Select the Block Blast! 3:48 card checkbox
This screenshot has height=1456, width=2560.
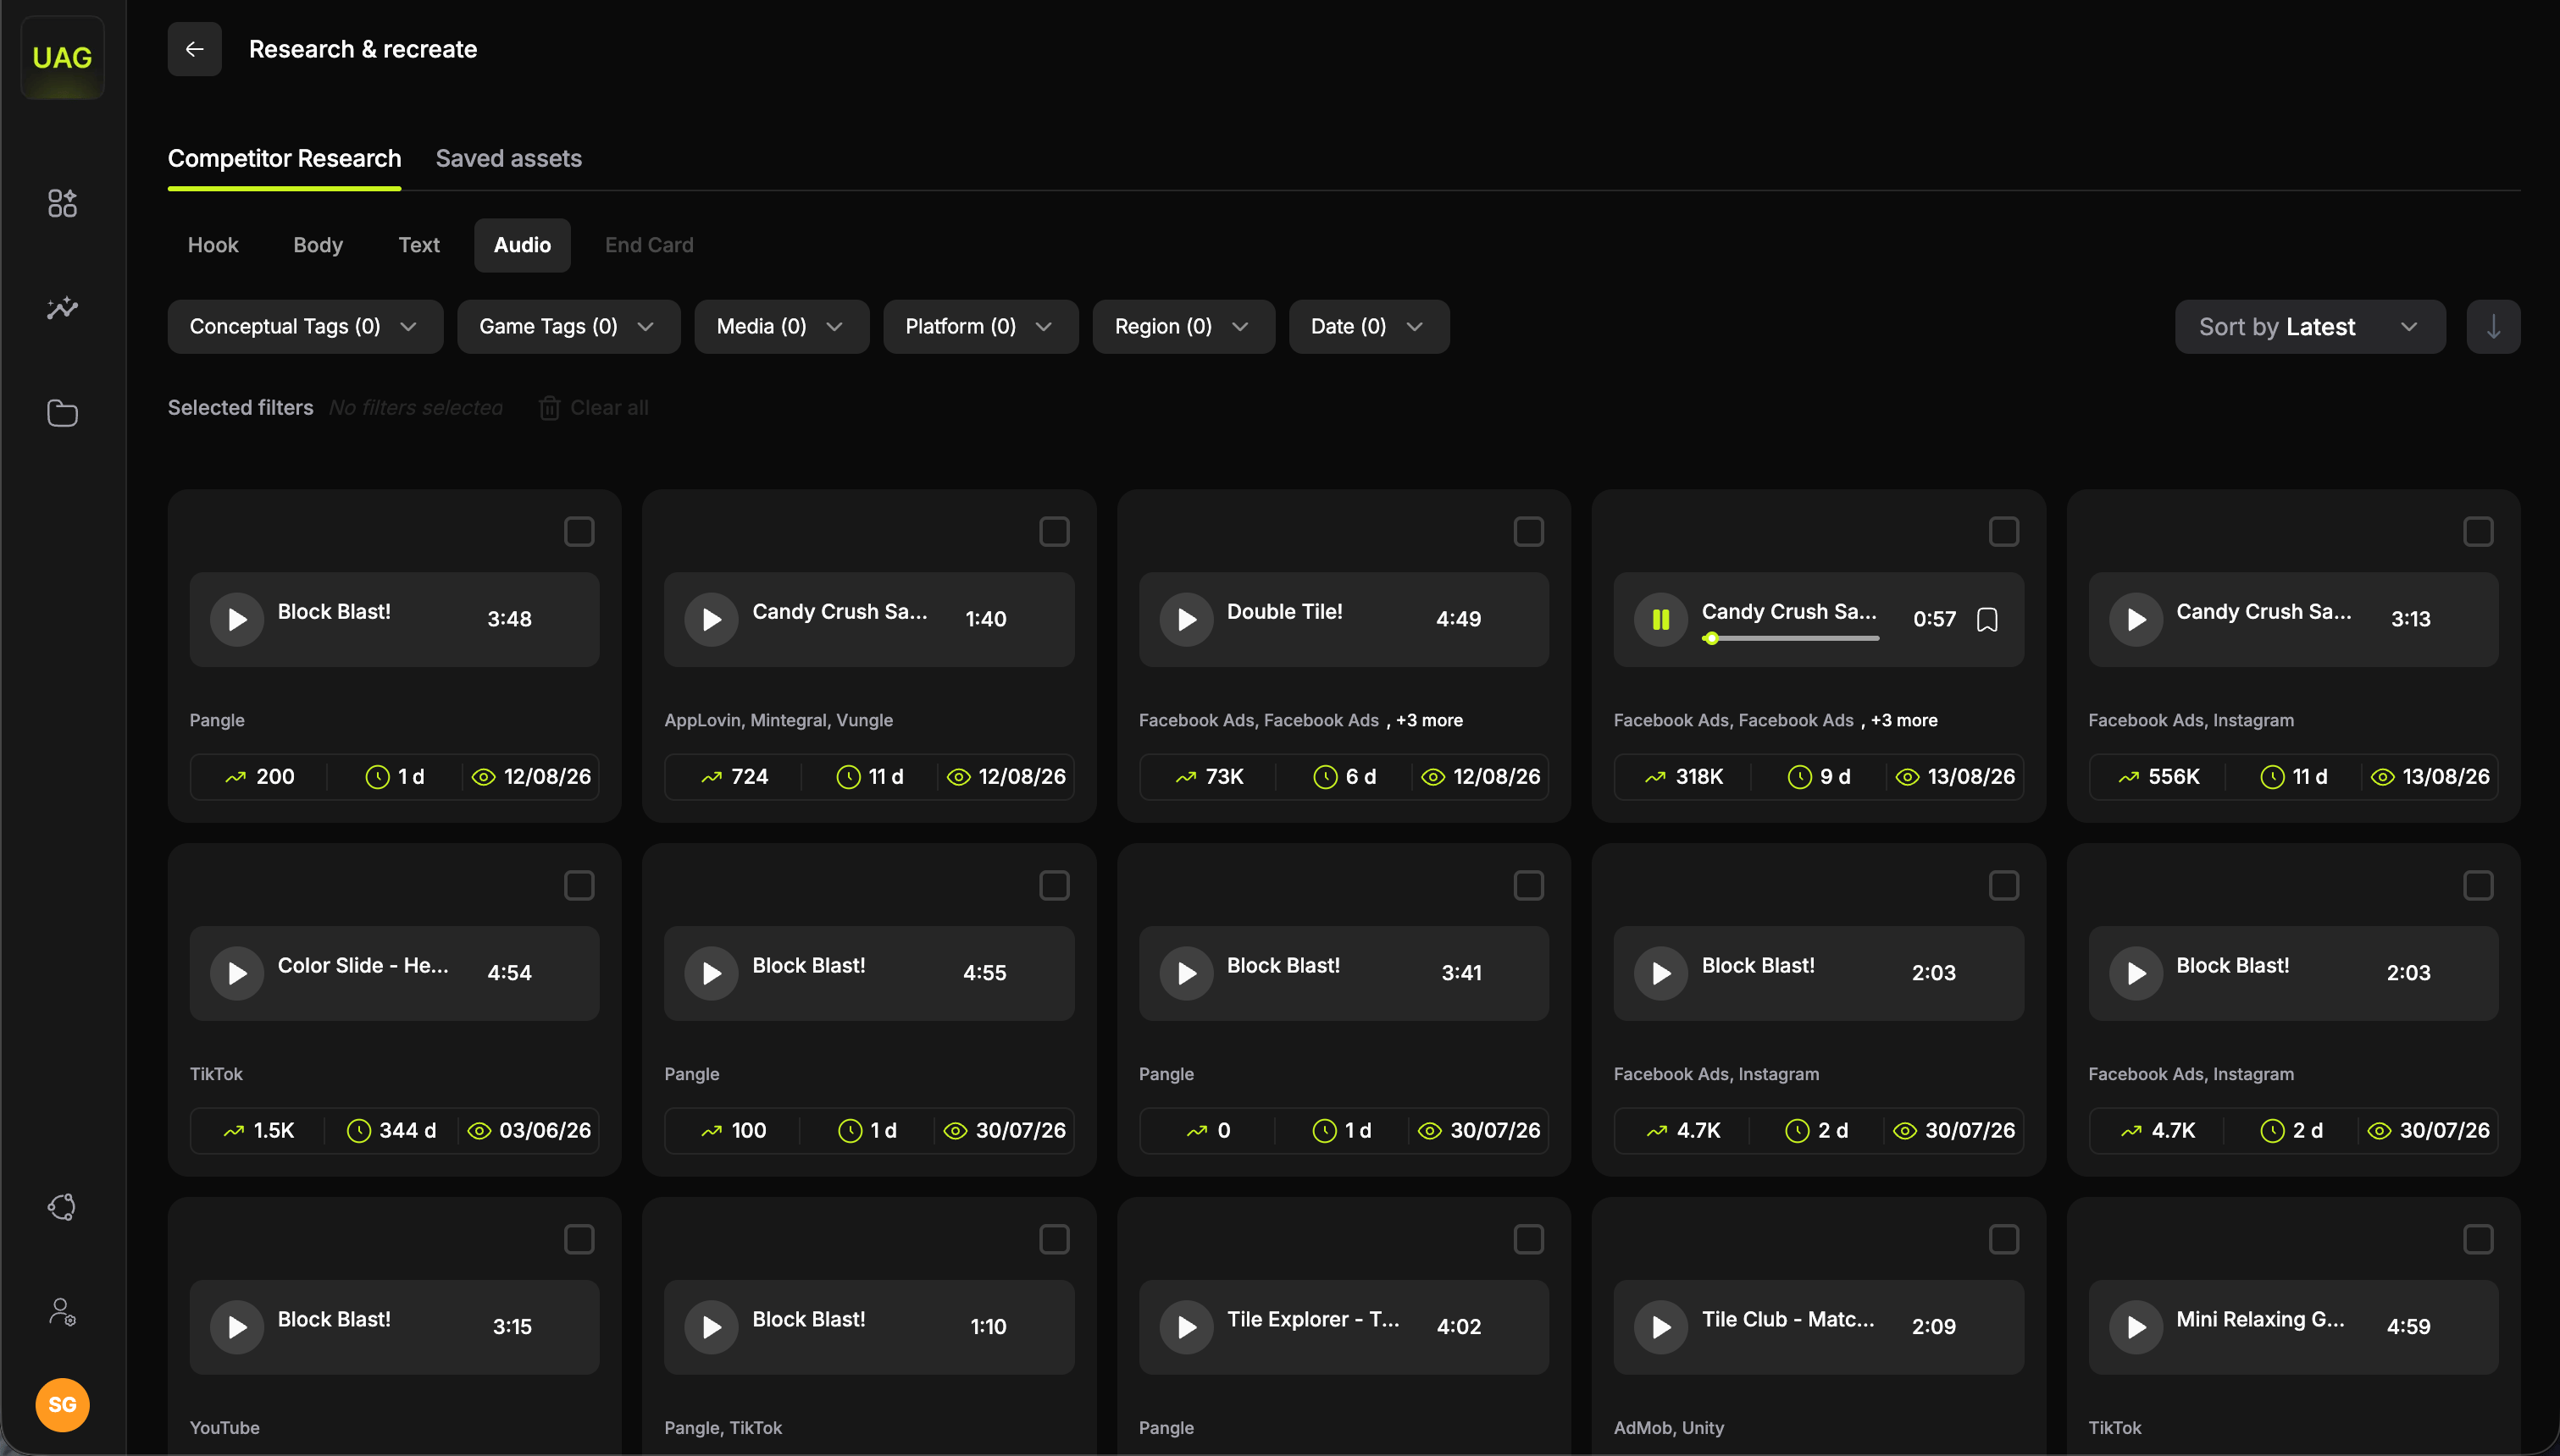(579, 532)
